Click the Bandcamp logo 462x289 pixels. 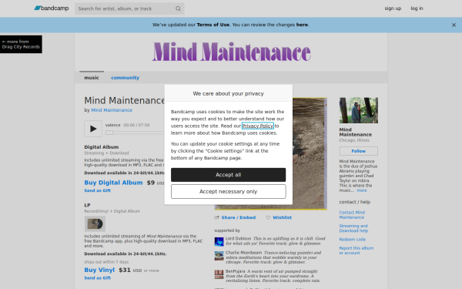[x=52, y=8]
